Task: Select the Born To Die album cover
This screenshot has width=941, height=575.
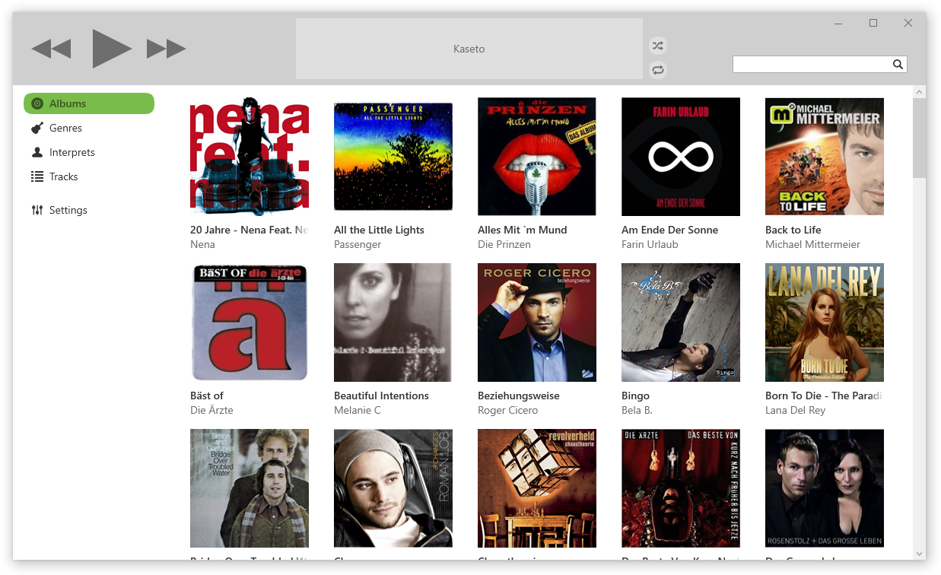Action: coord(825,322)
